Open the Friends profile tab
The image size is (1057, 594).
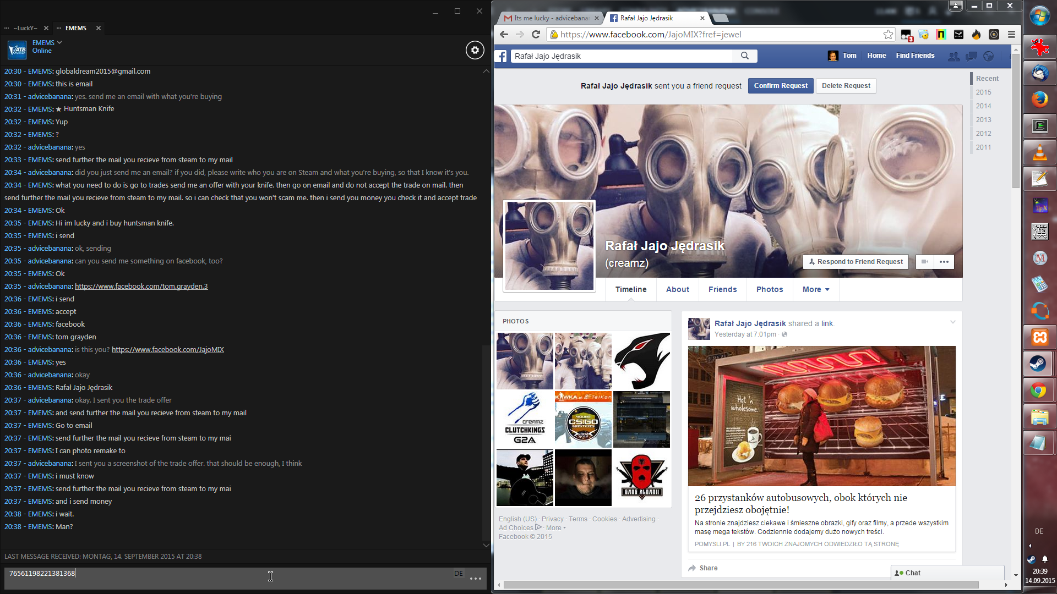(722, 289)
